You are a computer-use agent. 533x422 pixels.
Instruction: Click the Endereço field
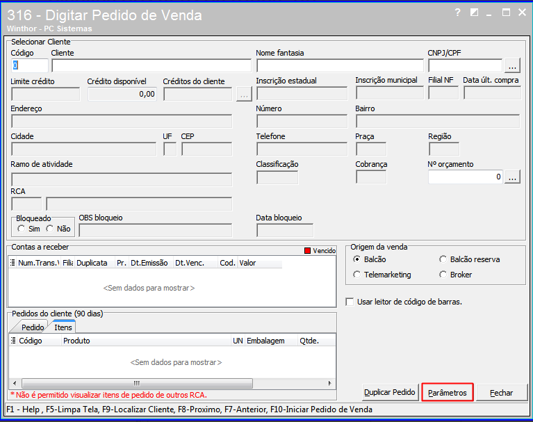[122, 121]
